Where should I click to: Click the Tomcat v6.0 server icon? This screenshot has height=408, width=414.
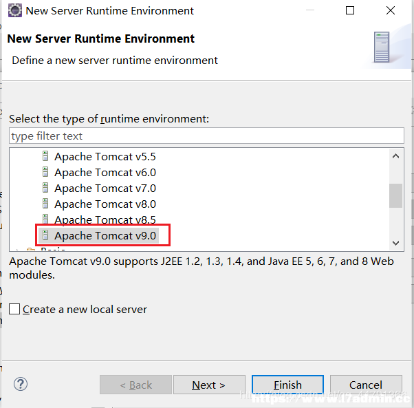[x=45, y=172]
